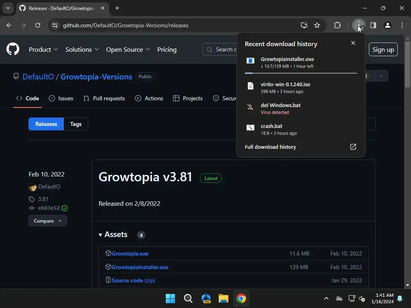This screenshot has width=411, height=308.
Task: Toggle the Chrome downloads toolbar icon
Action: pyautogui.click(x=358, y=25)
